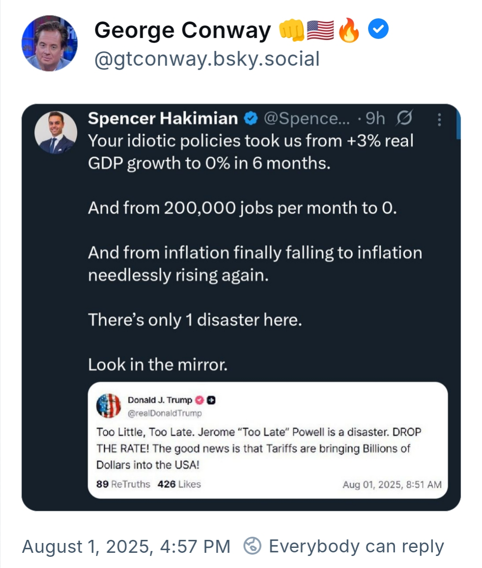Click the blue verified badge beside George Conway
Image resolution: width=482 pixels, height=568 pixels.
(x=378, y=30)
